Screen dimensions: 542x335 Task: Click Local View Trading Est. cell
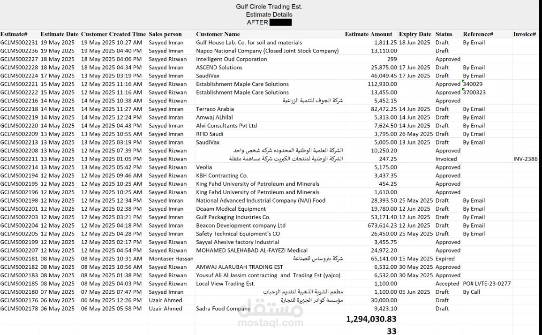point(226,283)
